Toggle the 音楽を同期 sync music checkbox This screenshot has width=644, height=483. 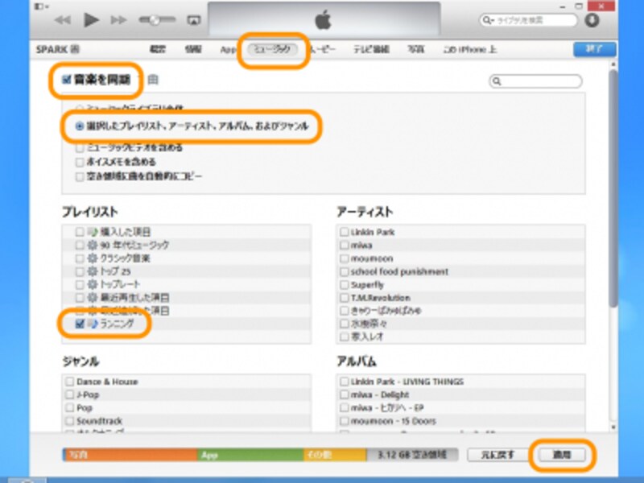(67, 79)
